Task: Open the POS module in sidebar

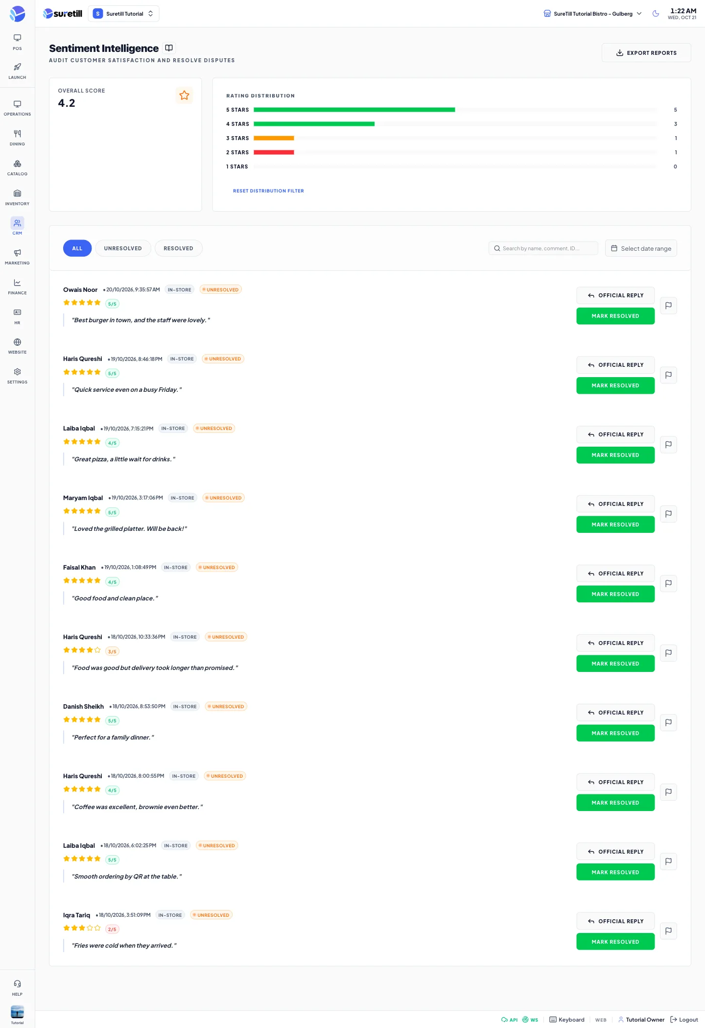Action: point(17,42)
